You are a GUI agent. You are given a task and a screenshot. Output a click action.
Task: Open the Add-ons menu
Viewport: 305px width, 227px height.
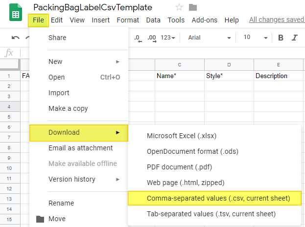click(205, 20)
